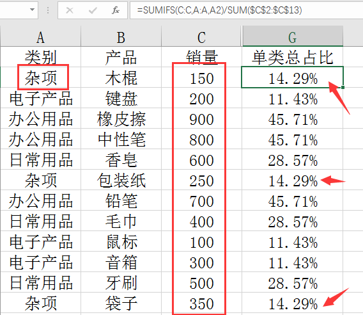363x315 pixels.
Task: Select the 14.29% cell in 木棍 row
Action: pyautogui.click(x=293, y=77)
